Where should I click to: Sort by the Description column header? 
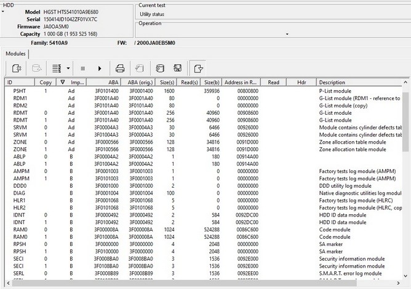coord(357,82)
